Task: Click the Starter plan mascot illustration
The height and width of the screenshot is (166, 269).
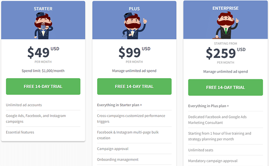Action: (x=43, y=25)
